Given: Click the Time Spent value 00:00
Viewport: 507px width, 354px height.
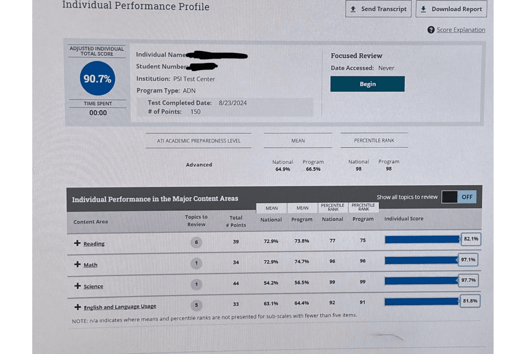Looking at the screenshot, I should click(x=98, y=113).
